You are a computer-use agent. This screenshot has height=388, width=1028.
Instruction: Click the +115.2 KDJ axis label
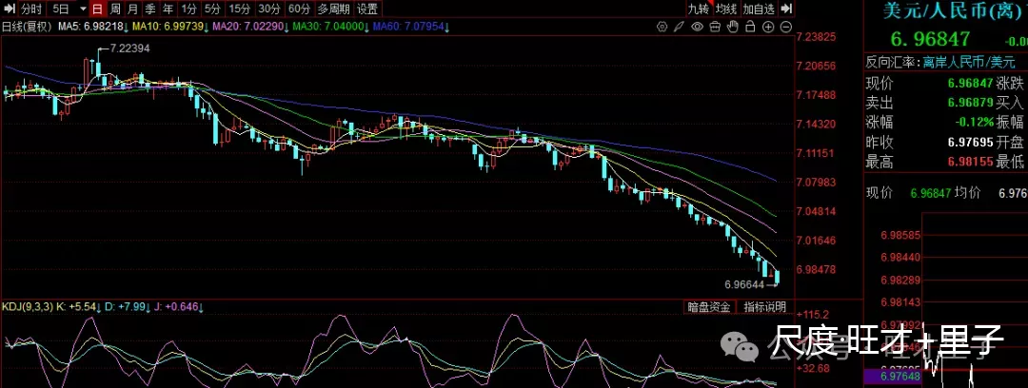pos(813,315)
